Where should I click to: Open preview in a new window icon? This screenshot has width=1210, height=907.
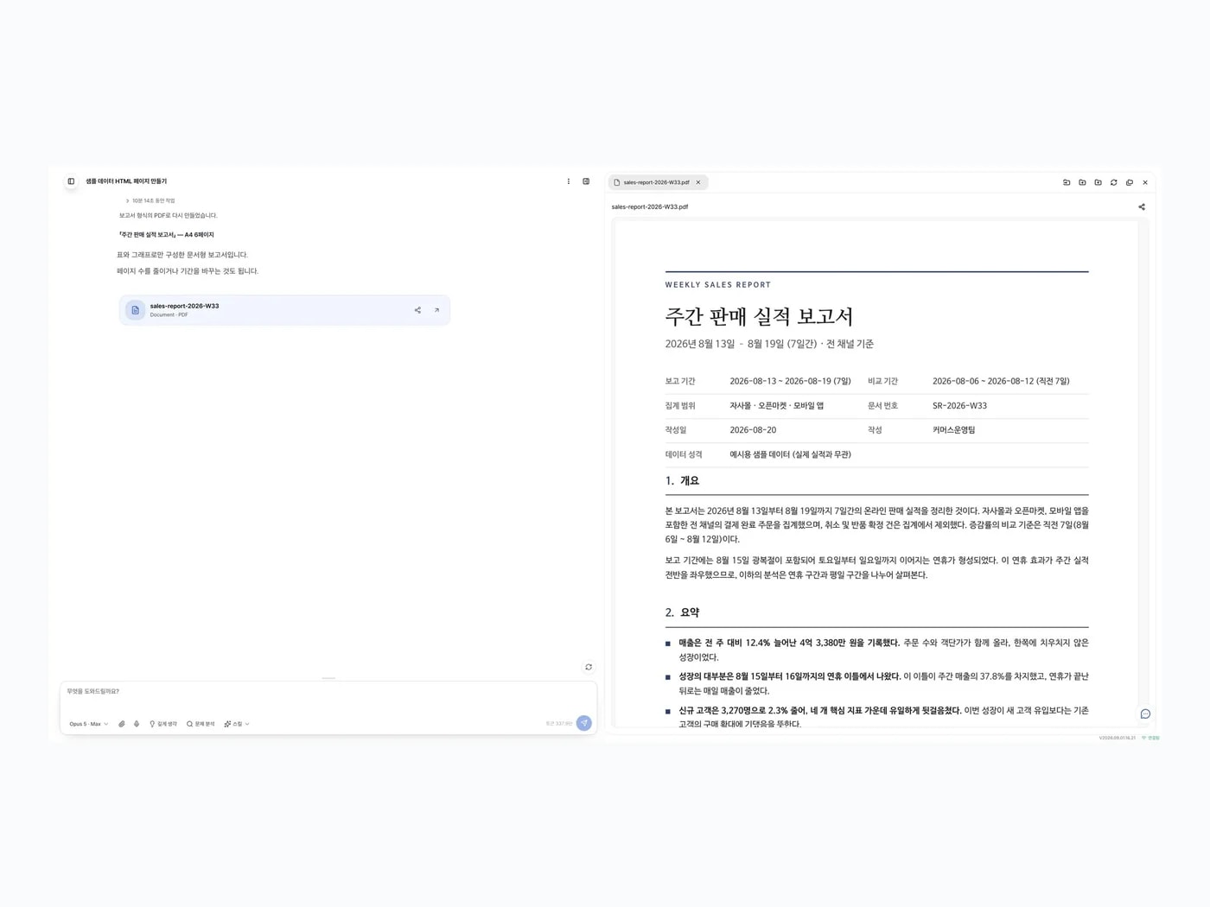coord(1130,182)
